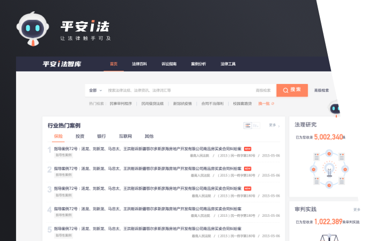Click 换一批 to refresh hot searches
The width and height of the screenshot is (367, 241).
(266, 103)
